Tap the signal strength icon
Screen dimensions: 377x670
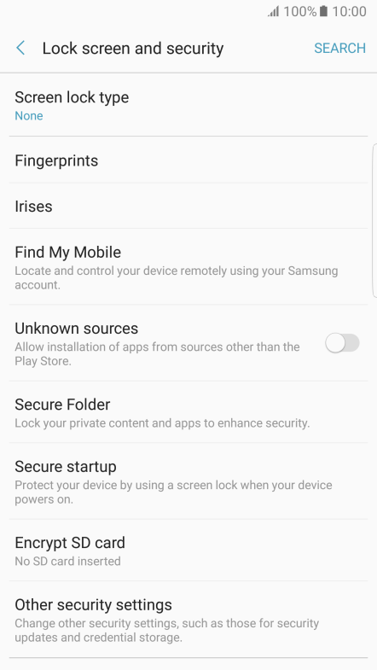point(273,12)
